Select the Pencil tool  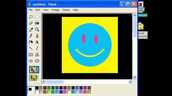31,36
